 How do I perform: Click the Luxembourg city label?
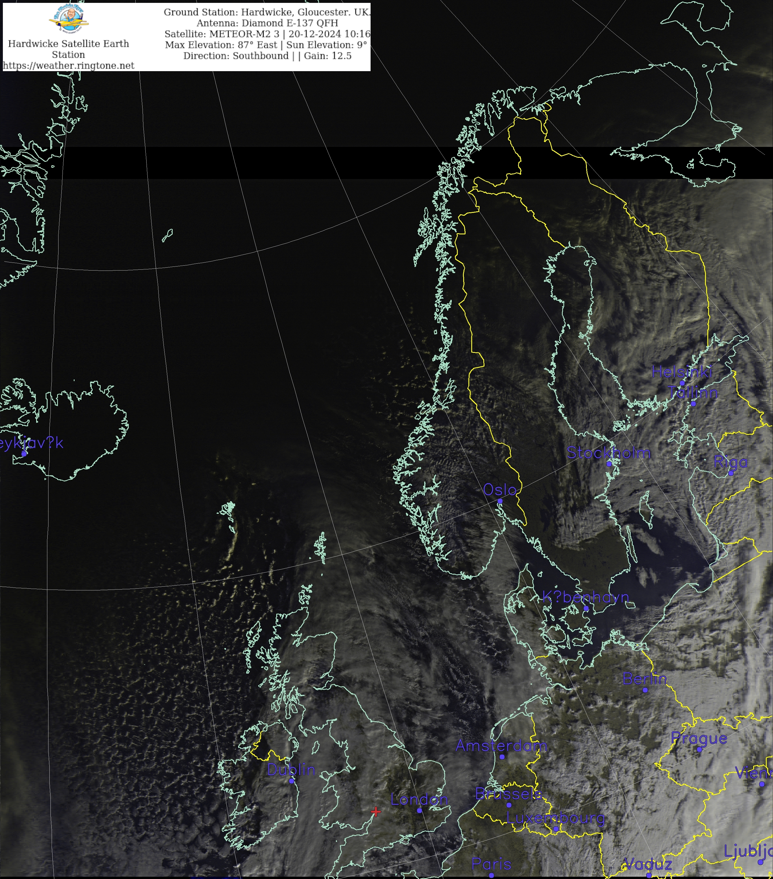click(x=556, y=818)
